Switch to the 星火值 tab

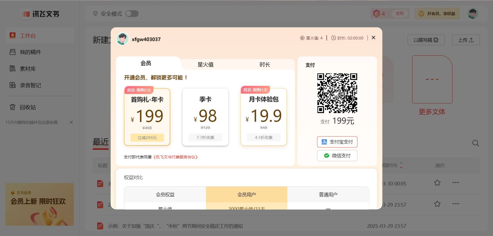point(205,65)
